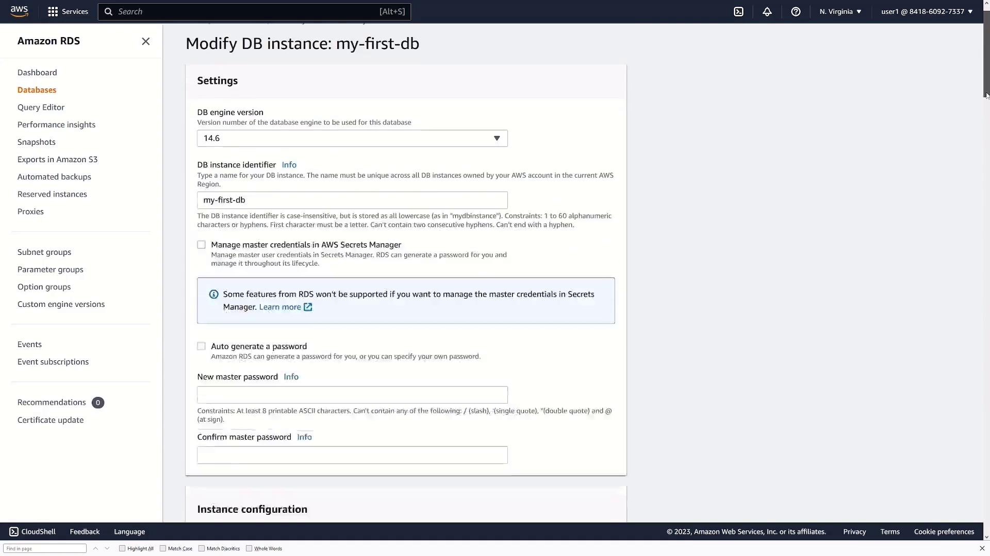
Task: Open the Services grid menu icon
Action: (53, 11)
